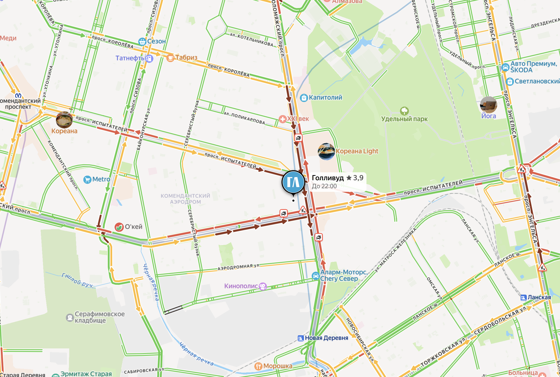Click the Комендантский проспект metro station icon
This screenshot has width=560, height=377.
[18, 96]
